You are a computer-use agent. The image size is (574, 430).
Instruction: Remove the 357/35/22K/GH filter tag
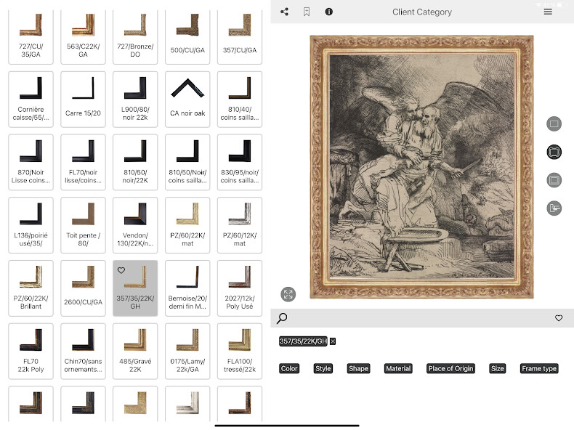click(333, 341)
